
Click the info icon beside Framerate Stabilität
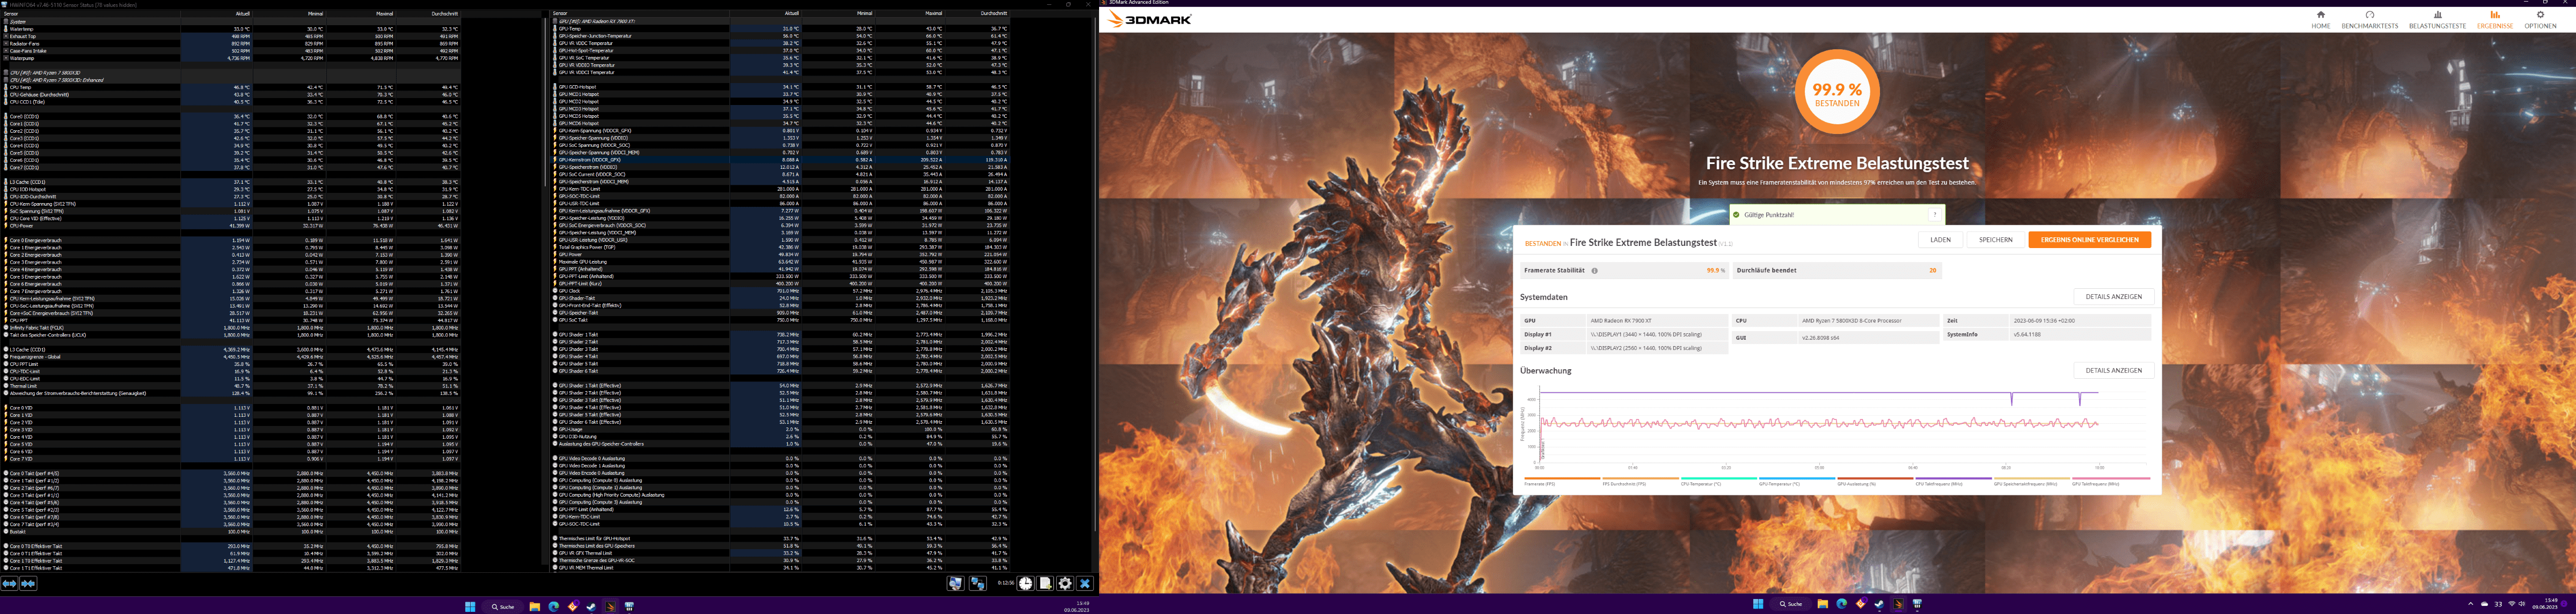click(x=1594, y=271)
